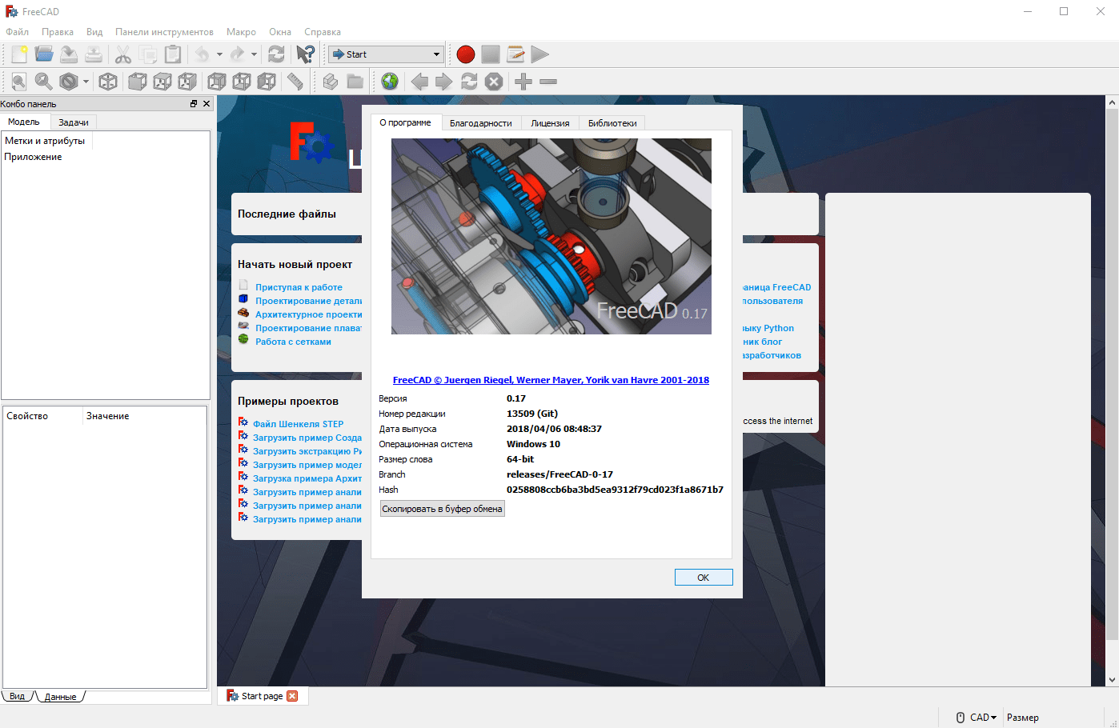Open the Панели инструментов menu
Screen dimensions: 1119x728
[164, 32]
